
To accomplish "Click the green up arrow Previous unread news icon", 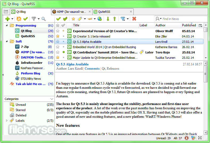I will point(115,19).
